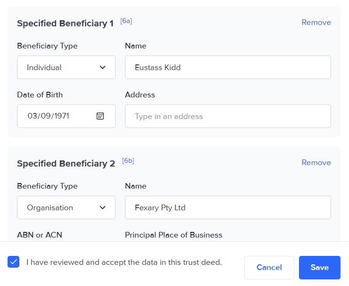Remove Specified Beneficiary 2
349x286 pixels.
[x=316, y=163]
